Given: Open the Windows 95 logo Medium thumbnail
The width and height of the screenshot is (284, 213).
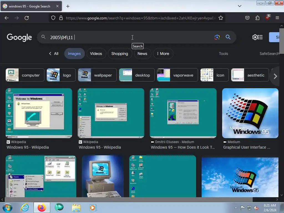Looking at the screenshot, I should (x=250, y=113).
